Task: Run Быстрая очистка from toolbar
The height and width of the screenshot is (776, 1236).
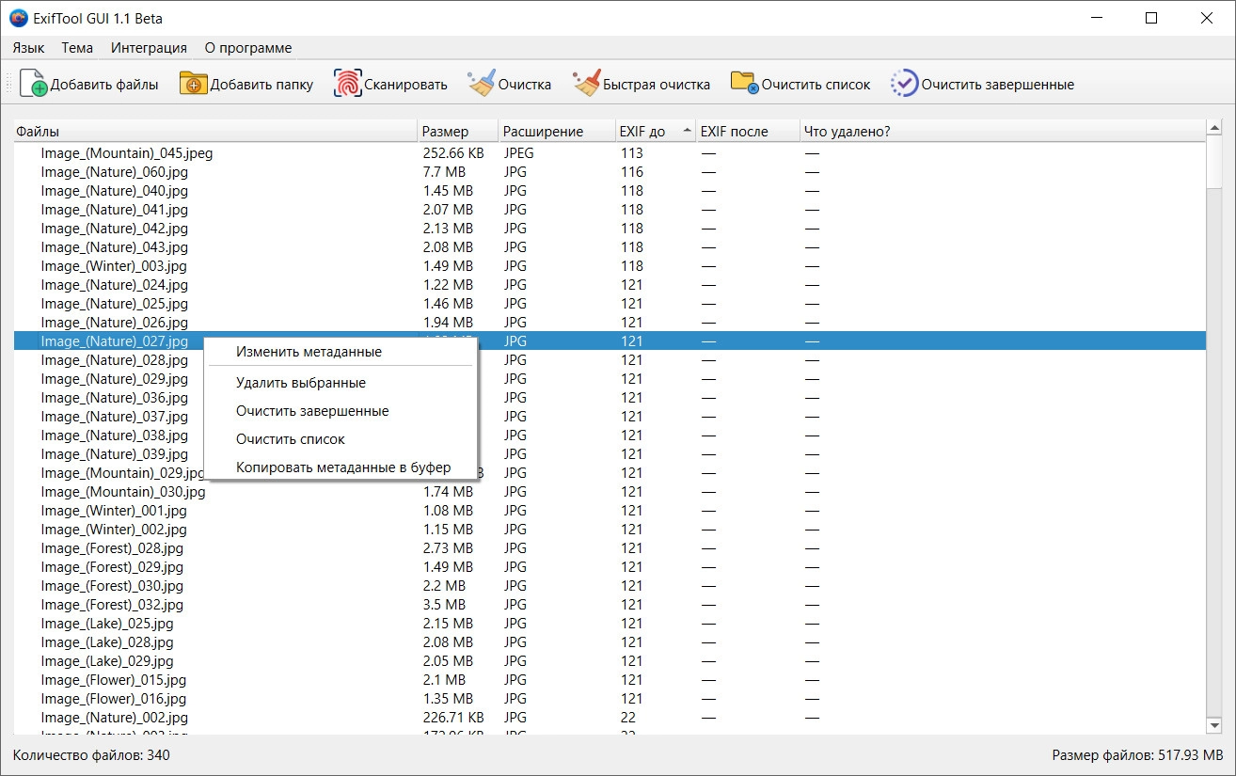Action: 587,84
